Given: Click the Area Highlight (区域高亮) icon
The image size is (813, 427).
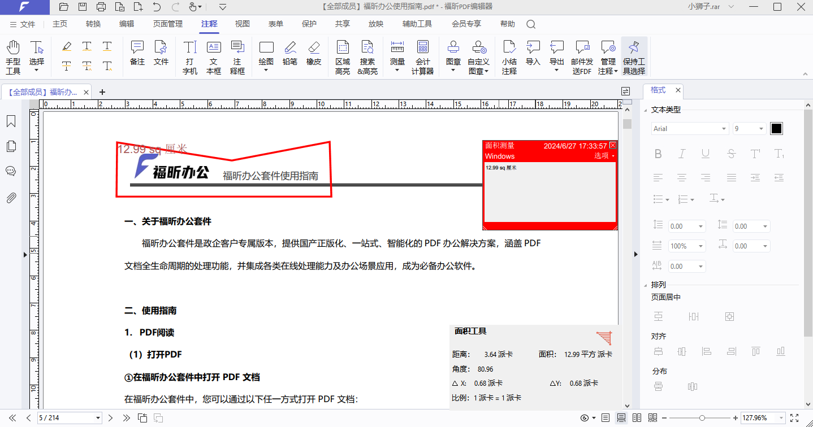Looking at the screenshot, I should click(342, 57).
